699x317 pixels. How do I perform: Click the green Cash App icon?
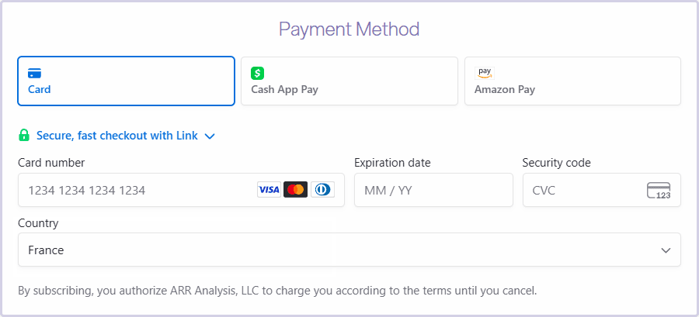click(x=258, y=74)
